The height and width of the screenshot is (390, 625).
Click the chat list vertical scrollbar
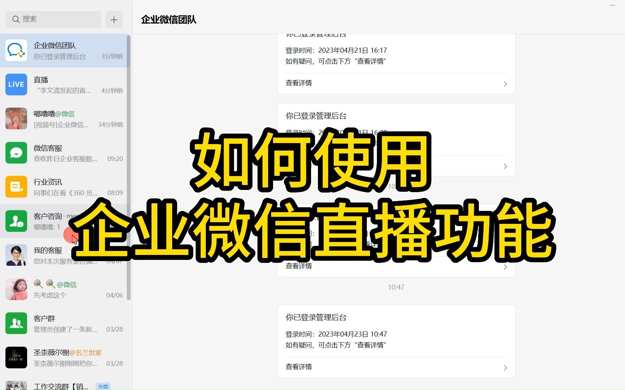pyautogui.click(x=128, y=167)
